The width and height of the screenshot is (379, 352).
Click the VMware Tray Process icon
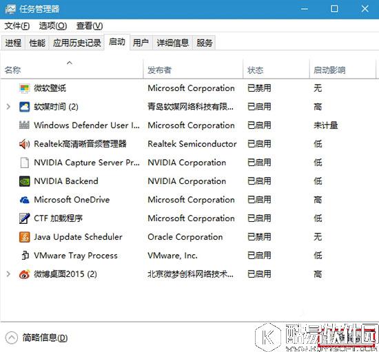coord(25,256)
